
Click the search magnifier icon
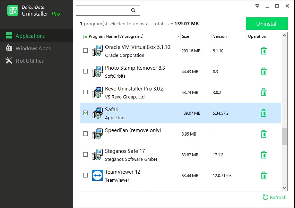point(133,11)
